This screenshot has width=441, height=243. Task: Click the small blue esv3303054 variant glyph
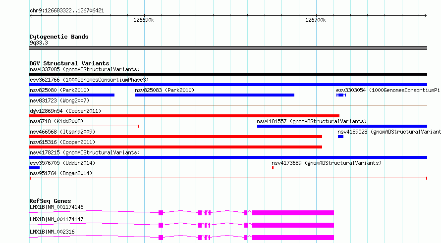tap(341, 95)
